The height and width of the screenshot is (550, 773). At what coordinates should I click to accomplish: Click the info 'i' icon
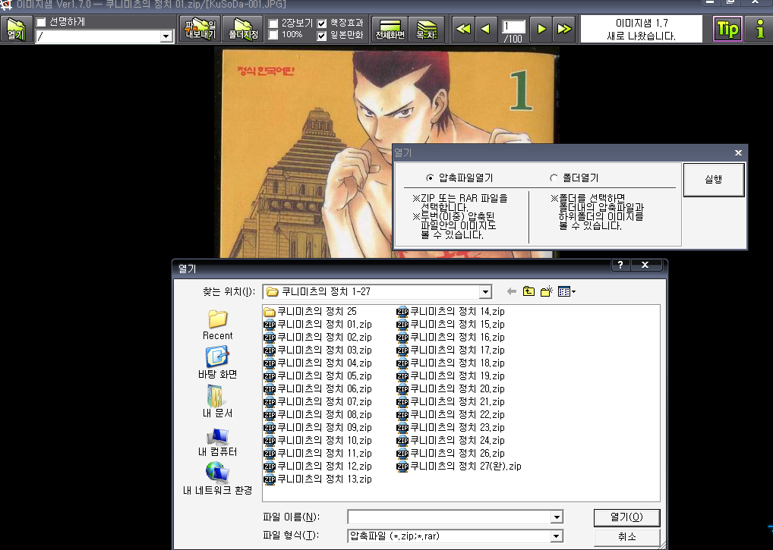pos(759,29)
